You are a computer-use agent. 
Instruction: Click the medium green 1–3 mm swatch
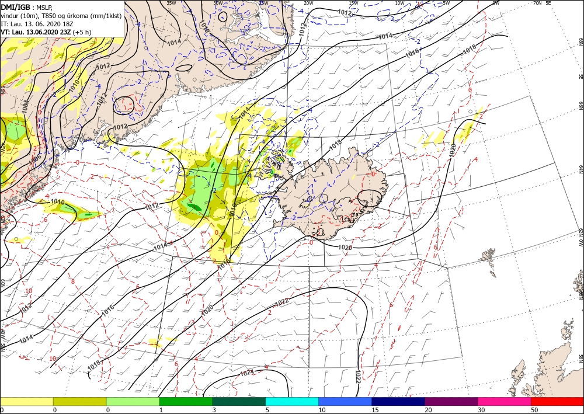[186, 401]
